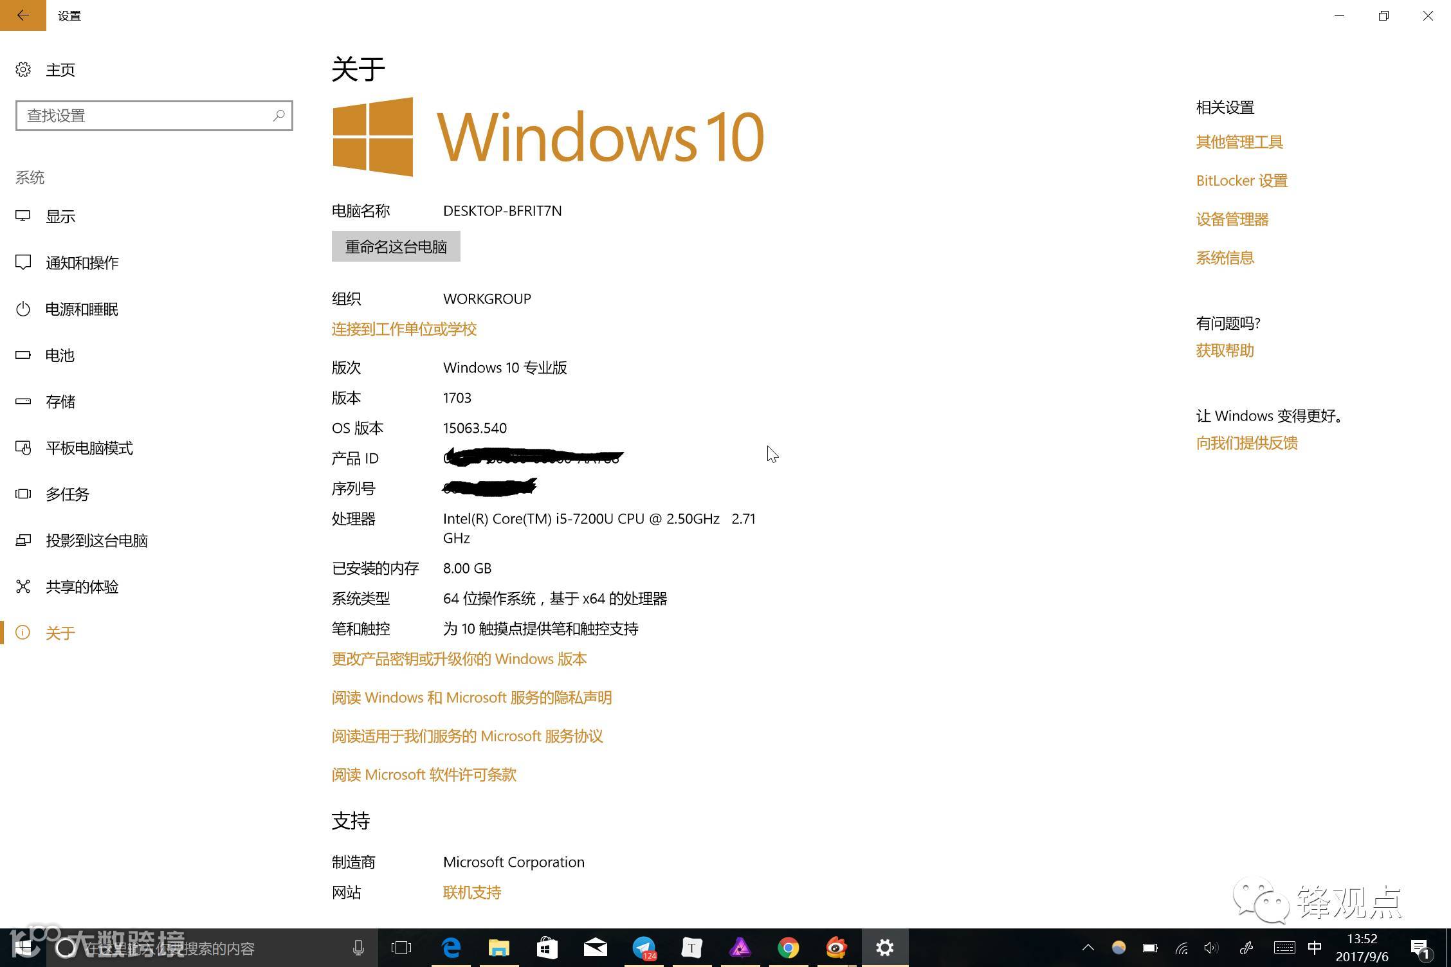Viewport: 1451px width, 967px height.
Task: Select 显示 in the sidebar
Action: [x=60, y=217]
